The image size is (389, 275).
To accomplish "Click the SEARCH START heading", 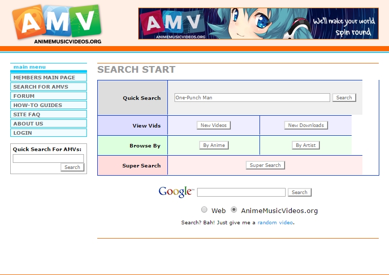I will coord(137,70).
